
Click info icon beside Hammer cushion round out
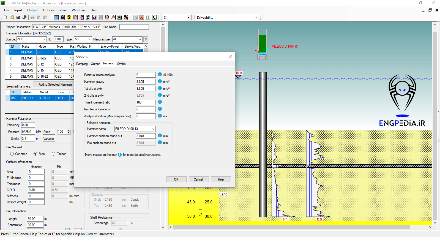pos(160,136)
